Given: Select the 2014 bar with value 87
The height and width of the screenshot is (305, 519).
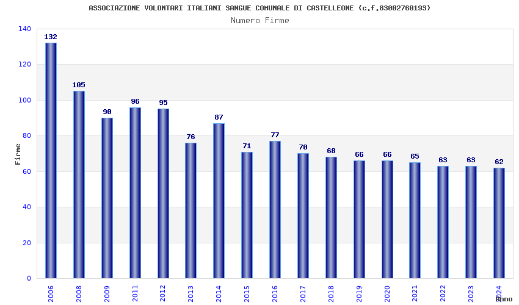Looking at the screenshot, I should 219,201.
